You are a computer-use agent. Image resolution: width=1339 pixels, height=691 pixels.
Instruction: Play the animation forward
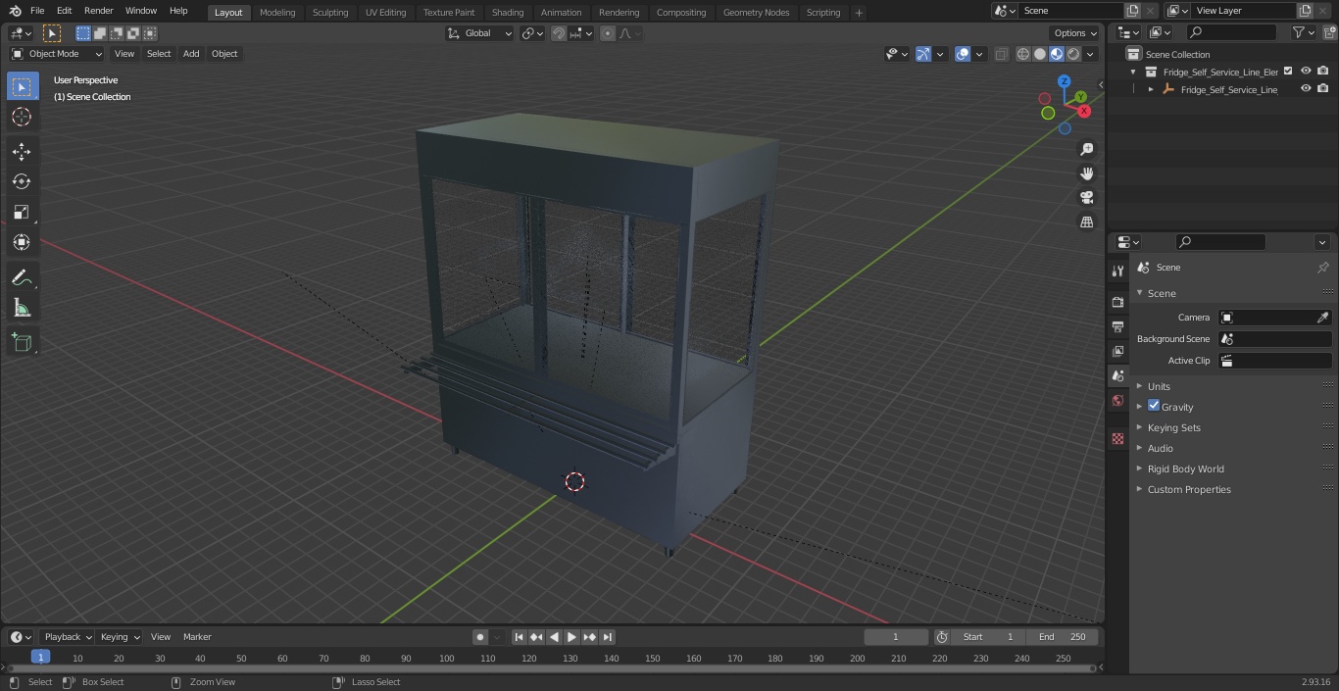[x=571, y=637]
